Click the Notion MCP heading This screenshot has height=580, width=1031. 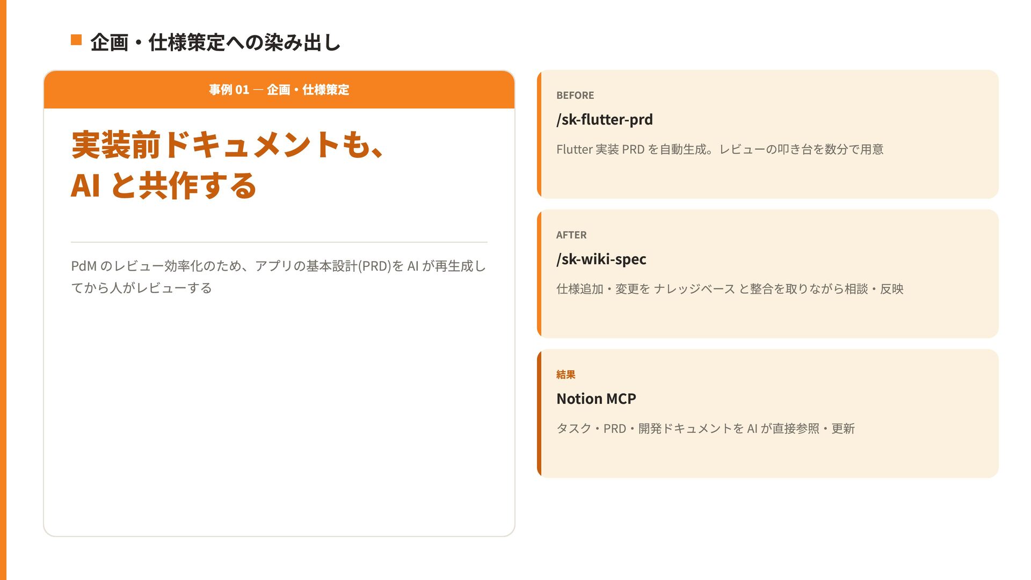pos(596,398)
